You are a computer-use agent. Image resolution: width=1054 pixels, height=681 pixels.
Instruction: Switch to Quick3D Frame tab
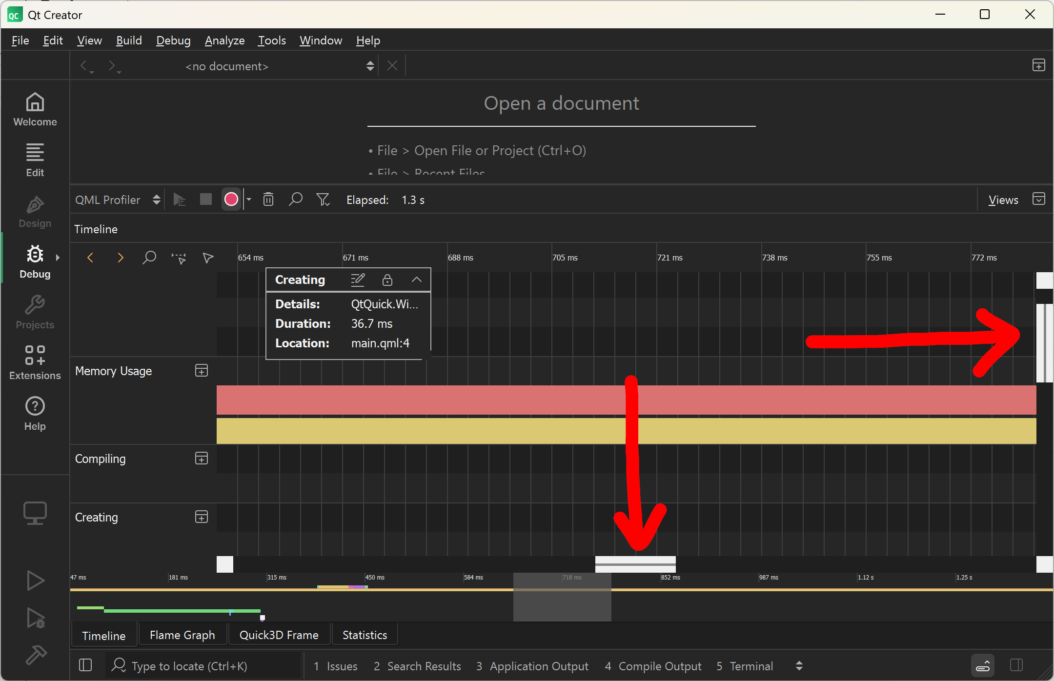[x=279, y=635]
